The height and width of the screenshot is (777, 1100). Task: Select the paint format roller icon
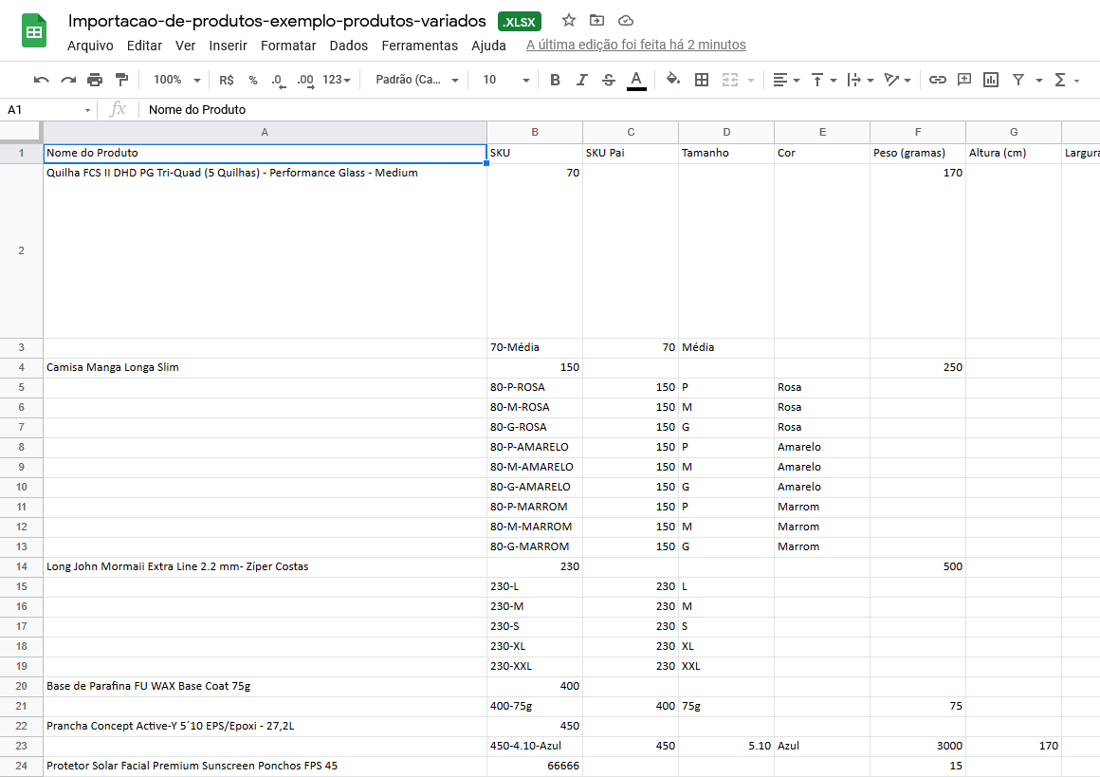coord(121,80)
